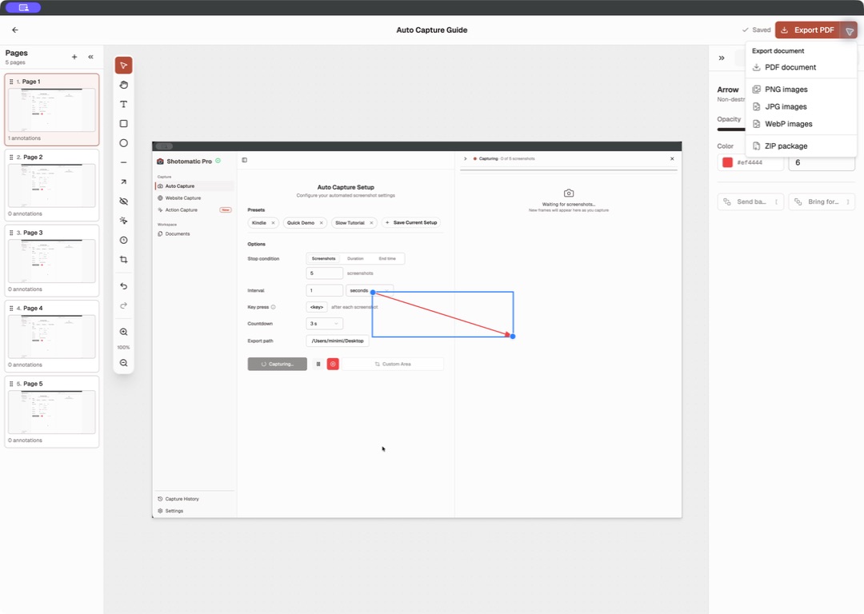Collapse the Pages sidebar
The image size is (864, 614).
click(91, 57)
